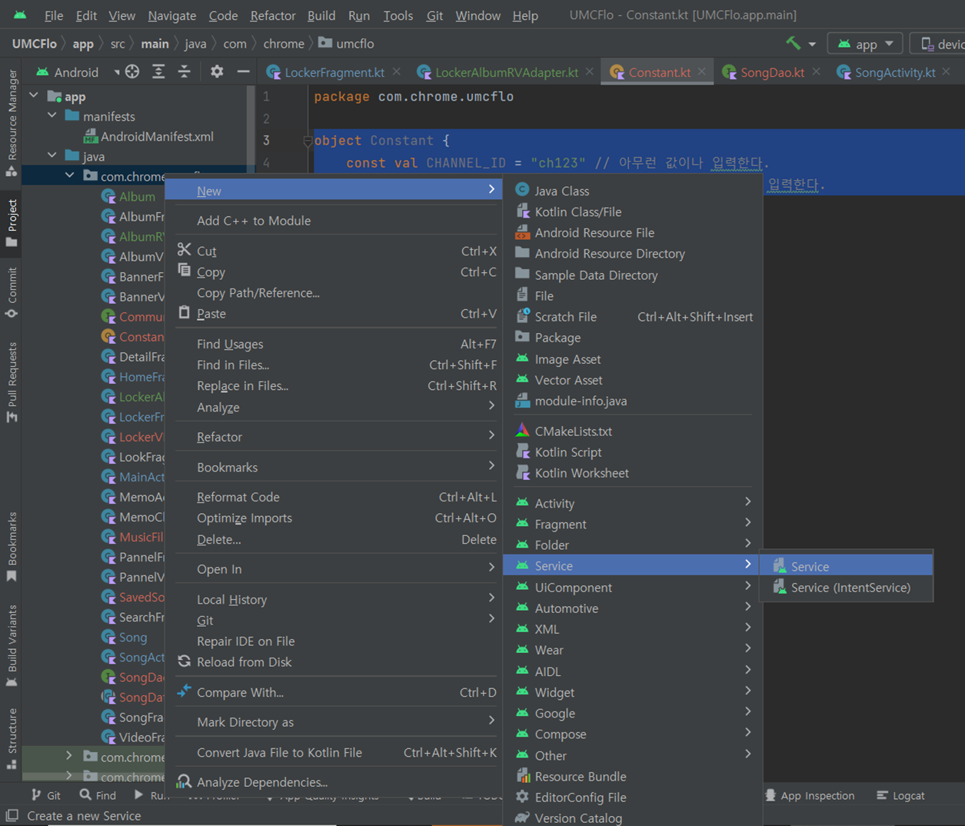Viewport: 965px width, 826px height.
Task: Collapse the java folder node
Action: click(x=52, y=155)
